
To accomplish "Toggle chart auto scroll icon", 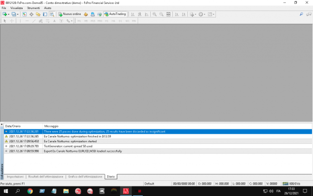I will [x=177, y=14].
